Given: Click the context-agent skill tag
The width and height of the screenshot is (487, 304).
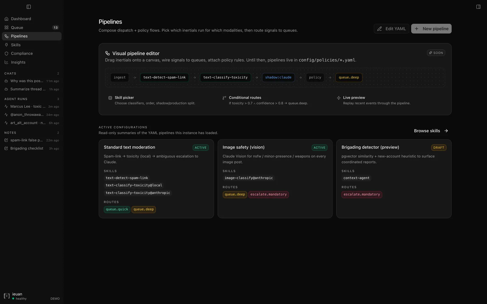Looking at the screenshot, I should click(x=356, y=178).
